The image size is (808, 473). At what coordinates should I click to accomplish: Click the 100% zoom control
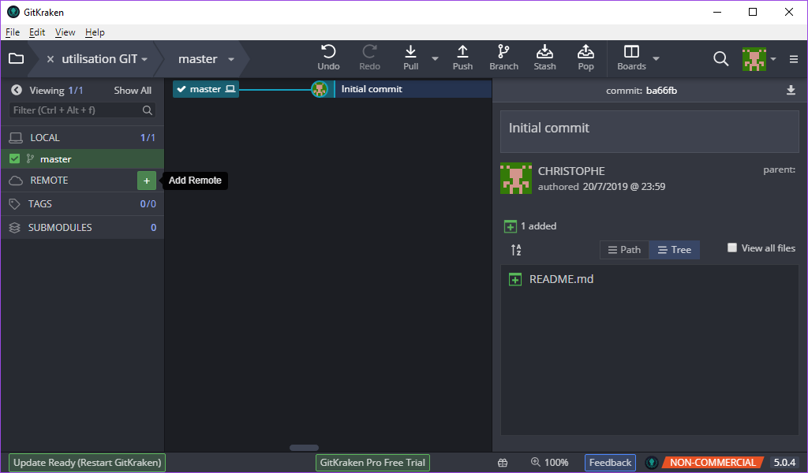coord(549,462)
